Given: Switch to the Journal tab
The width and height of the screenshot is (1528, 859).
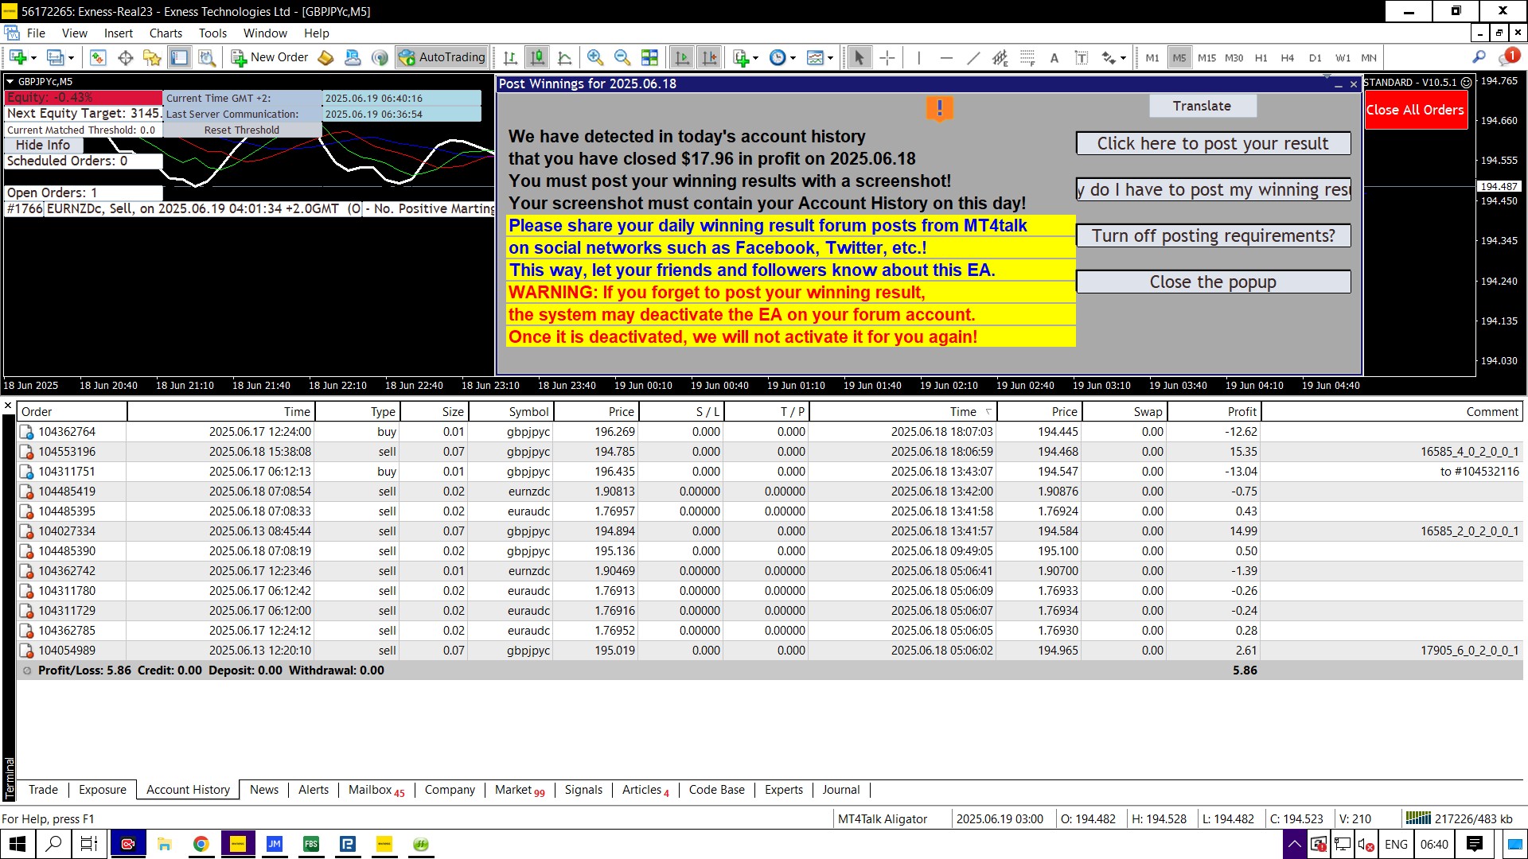Looking at the screenshot, I should click(x=840, y=790).
